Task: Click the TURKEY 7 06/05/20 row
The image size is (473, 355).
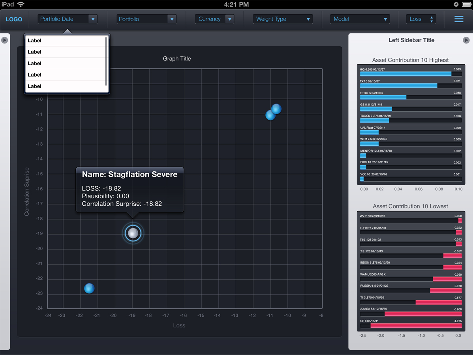Action: point(411,230)
